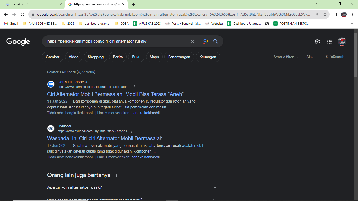Click the globe bookmark icon
The height and width of the screenshot is (201, 358).
point(267,24)
